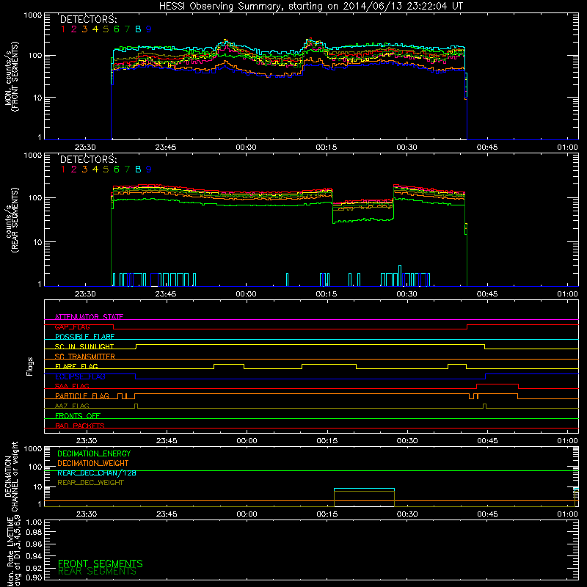Pick detector 2 legend number in rear segments plot
This screenshot has width=587, height=587.
coord(74,169)
